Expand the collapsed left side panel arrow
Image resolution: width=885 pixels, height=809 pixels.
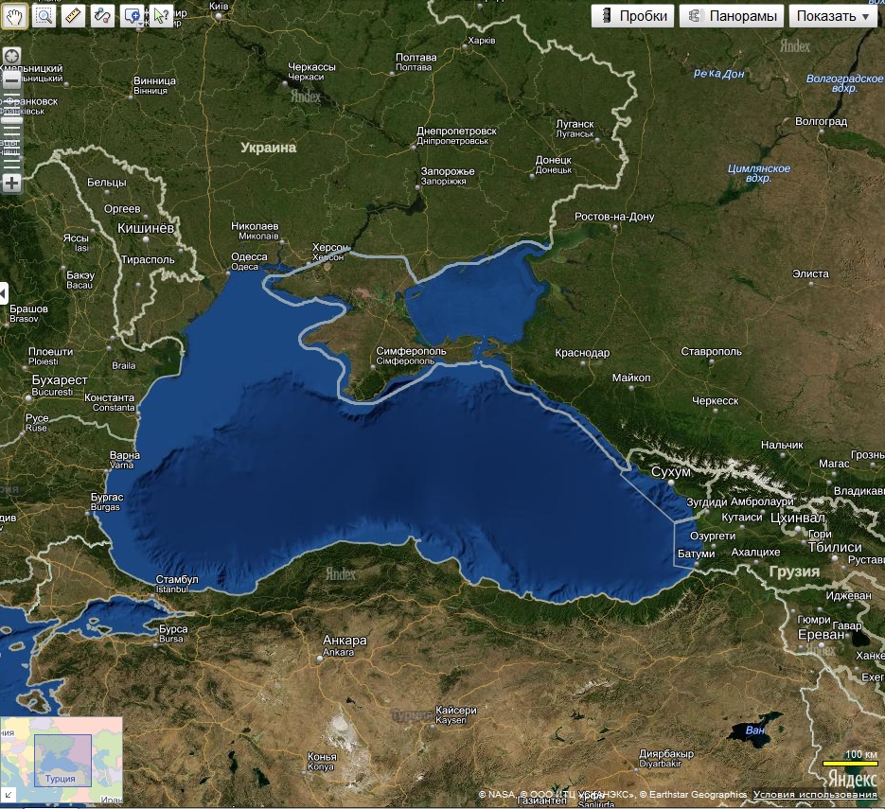click(4, 293)
